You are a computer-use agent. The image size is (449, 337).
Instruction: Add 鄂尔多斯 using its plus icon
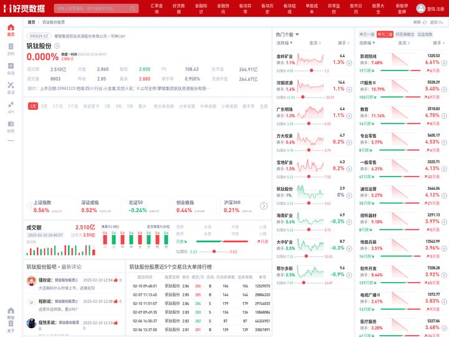click(349, 275)
